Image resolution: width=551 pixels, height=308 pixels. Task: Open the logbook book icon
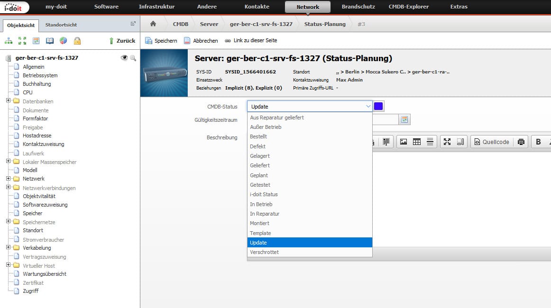(49, 41)
